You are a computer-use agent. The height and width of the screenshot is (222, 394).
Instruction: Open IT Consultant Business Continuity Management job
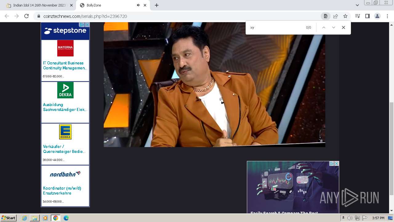click(x=65, y=65)
